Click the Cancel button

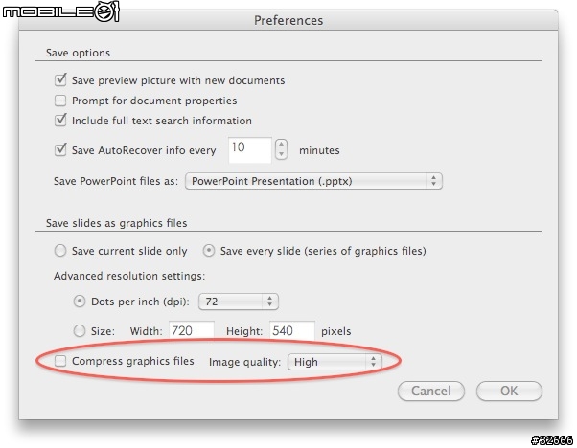click(431, 391)
